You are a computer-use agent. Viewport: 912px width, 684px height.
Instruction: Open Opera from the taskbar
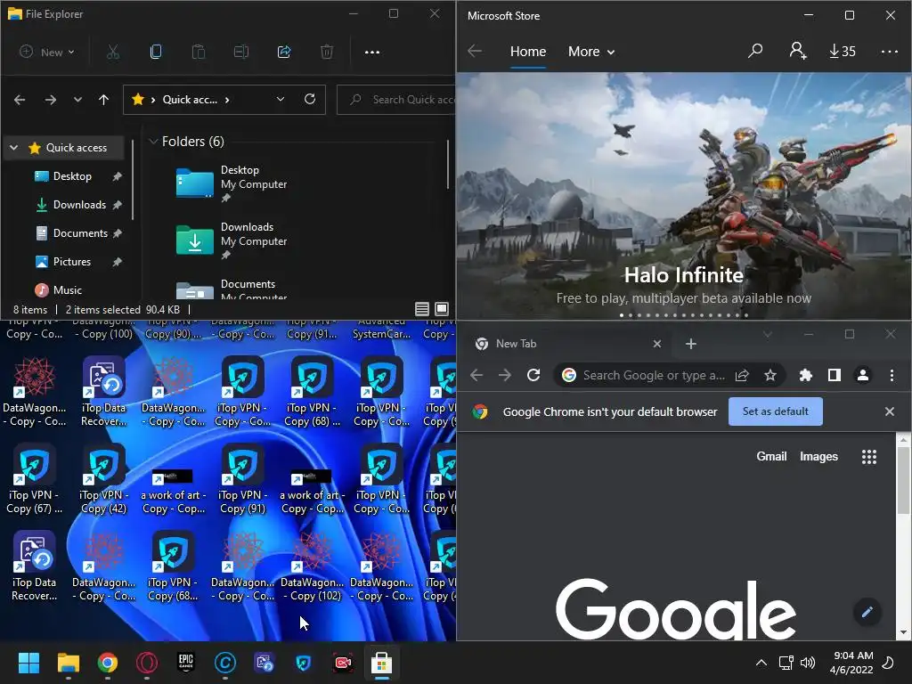point(147,663)
